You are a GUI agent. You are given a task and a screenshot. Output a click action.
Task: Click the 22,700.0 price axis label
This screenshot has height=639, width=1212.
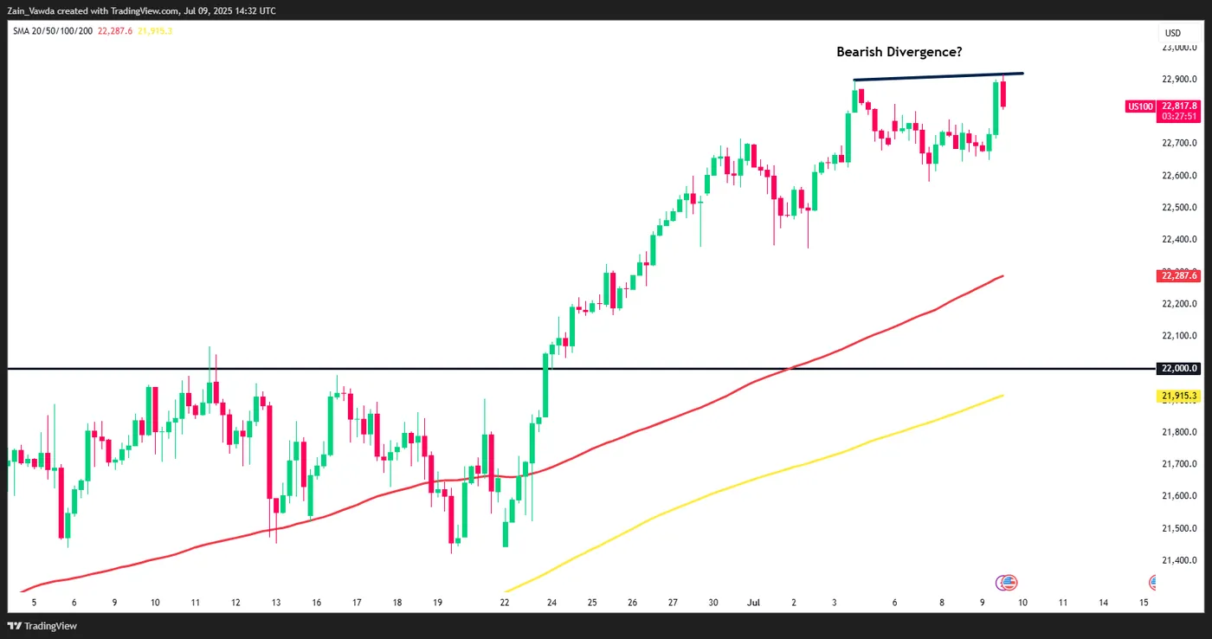(1181, 143)
